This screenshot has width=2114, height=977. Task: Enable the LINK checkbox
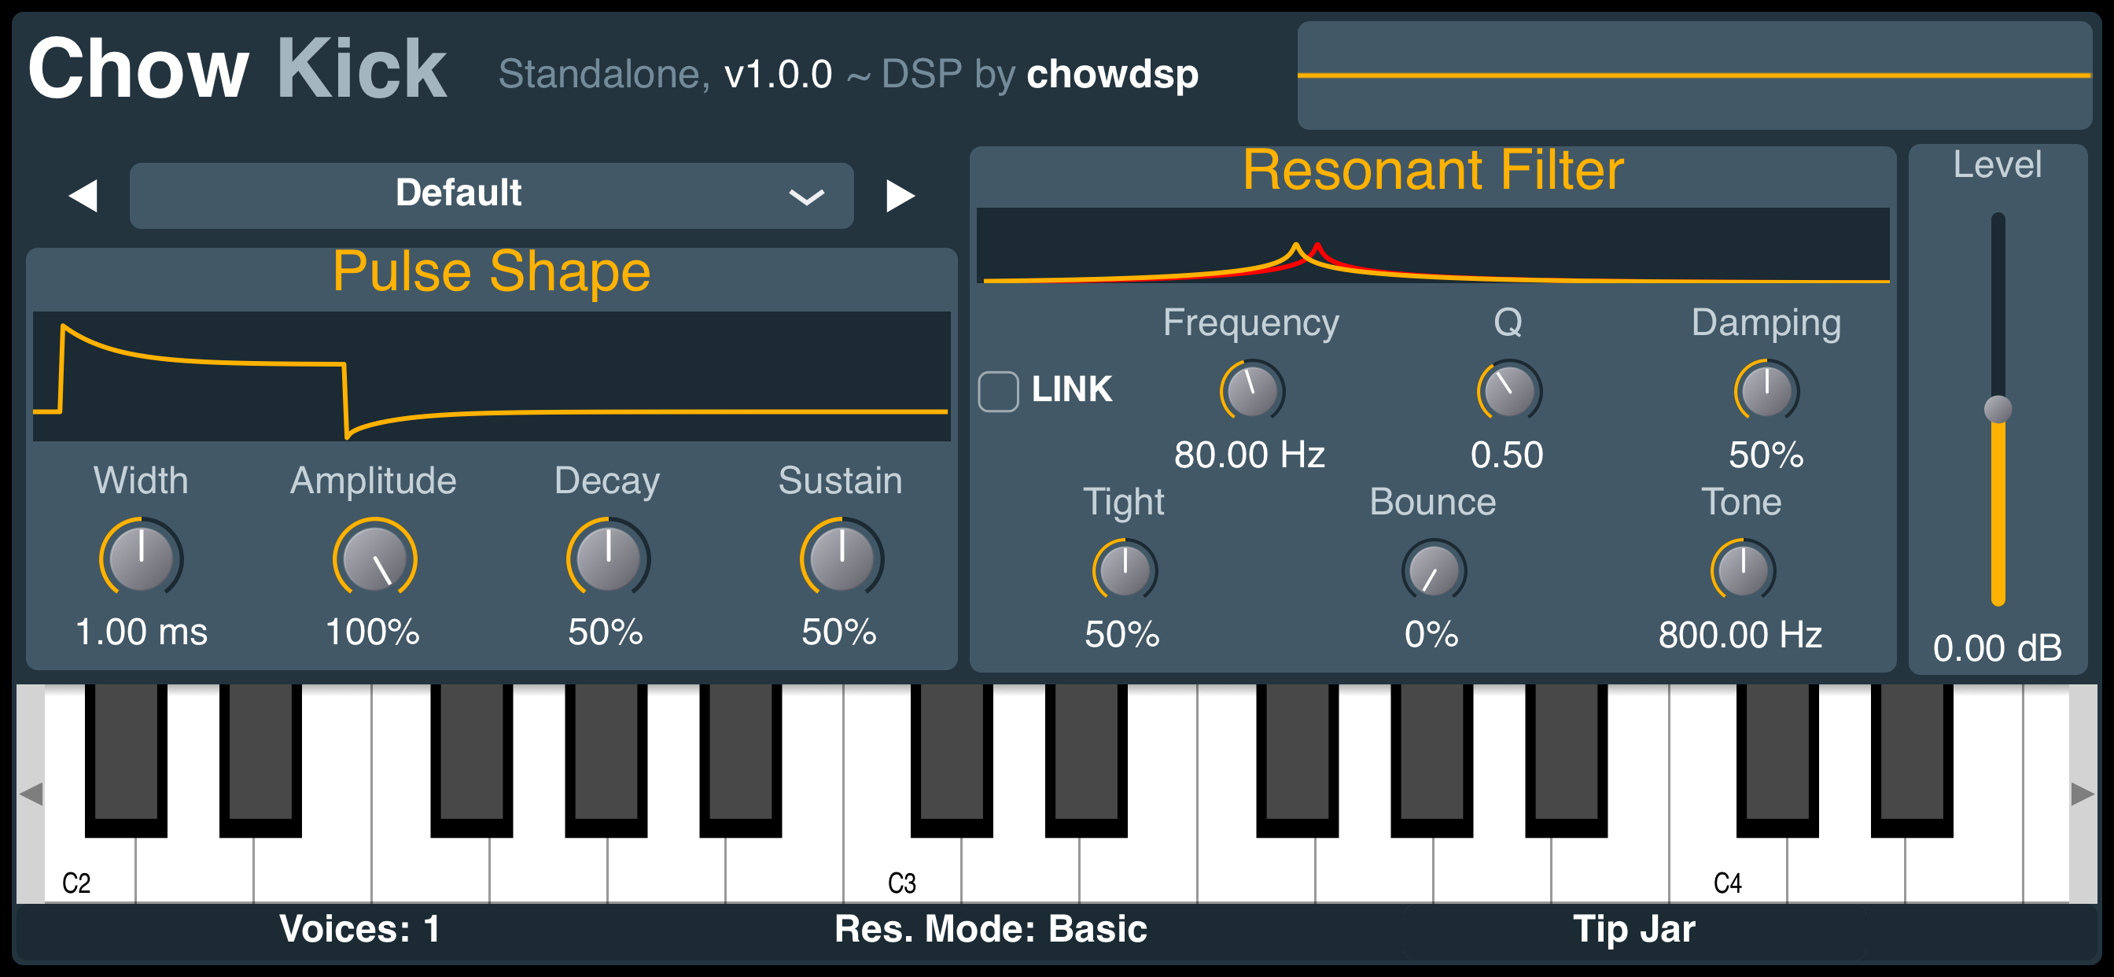(x=998, y=391)
